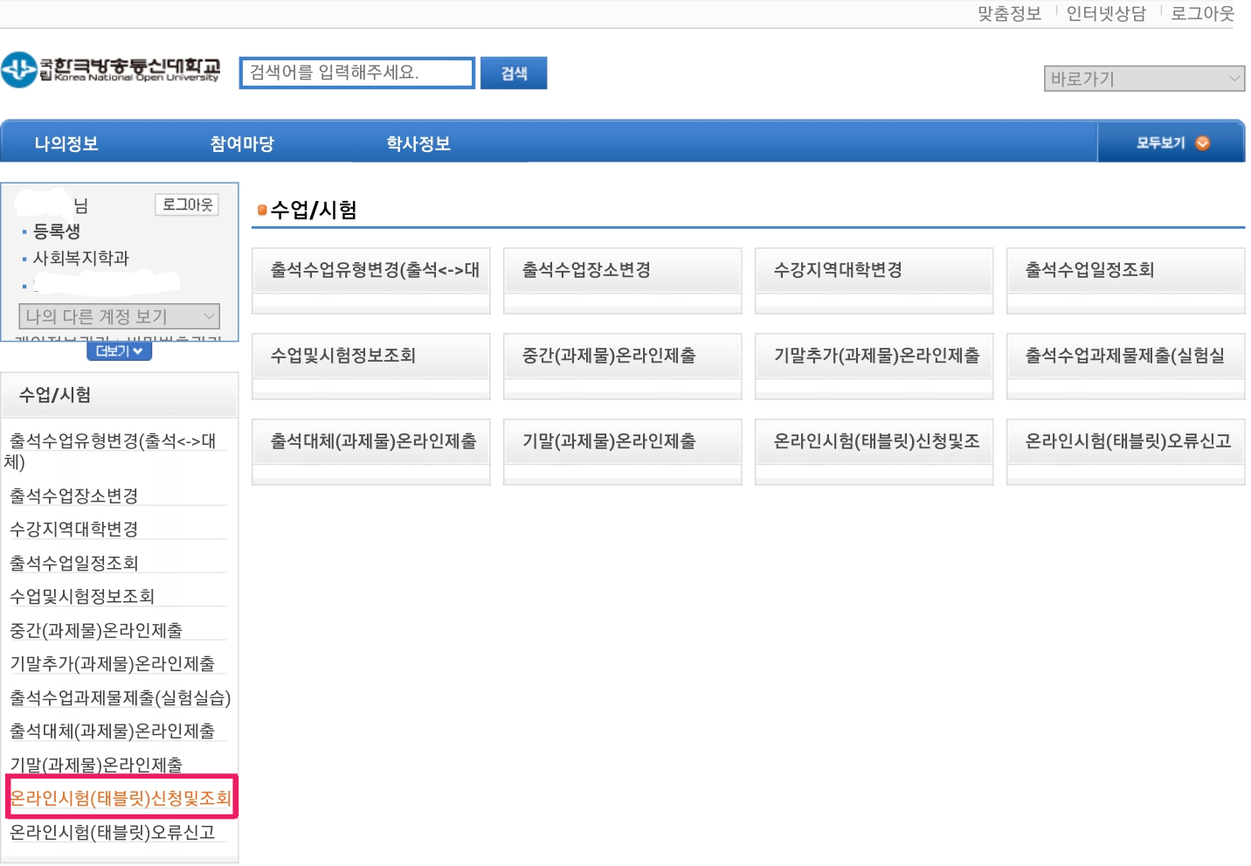This screenshot has width=1251, height=866.
Task: Click the top-right 로그아웃 link
Action: point(1202,13)
